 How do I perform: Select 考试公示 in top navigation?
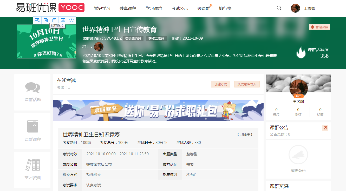coord(180,9)
